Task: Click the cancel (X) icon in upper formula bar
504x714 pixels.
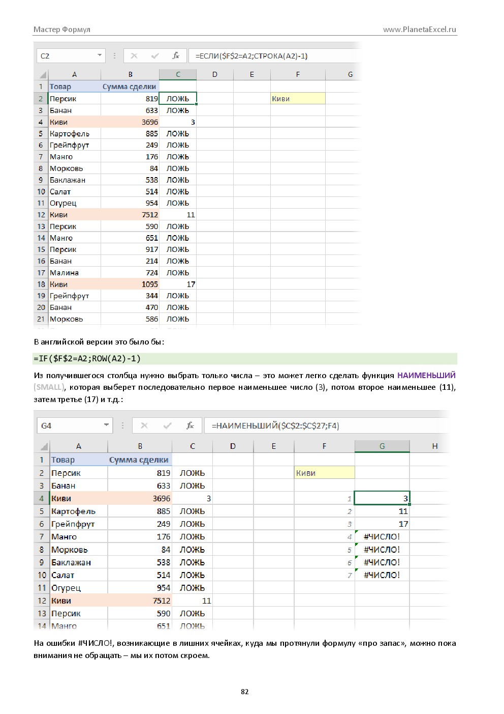Action: pos(134,56)
